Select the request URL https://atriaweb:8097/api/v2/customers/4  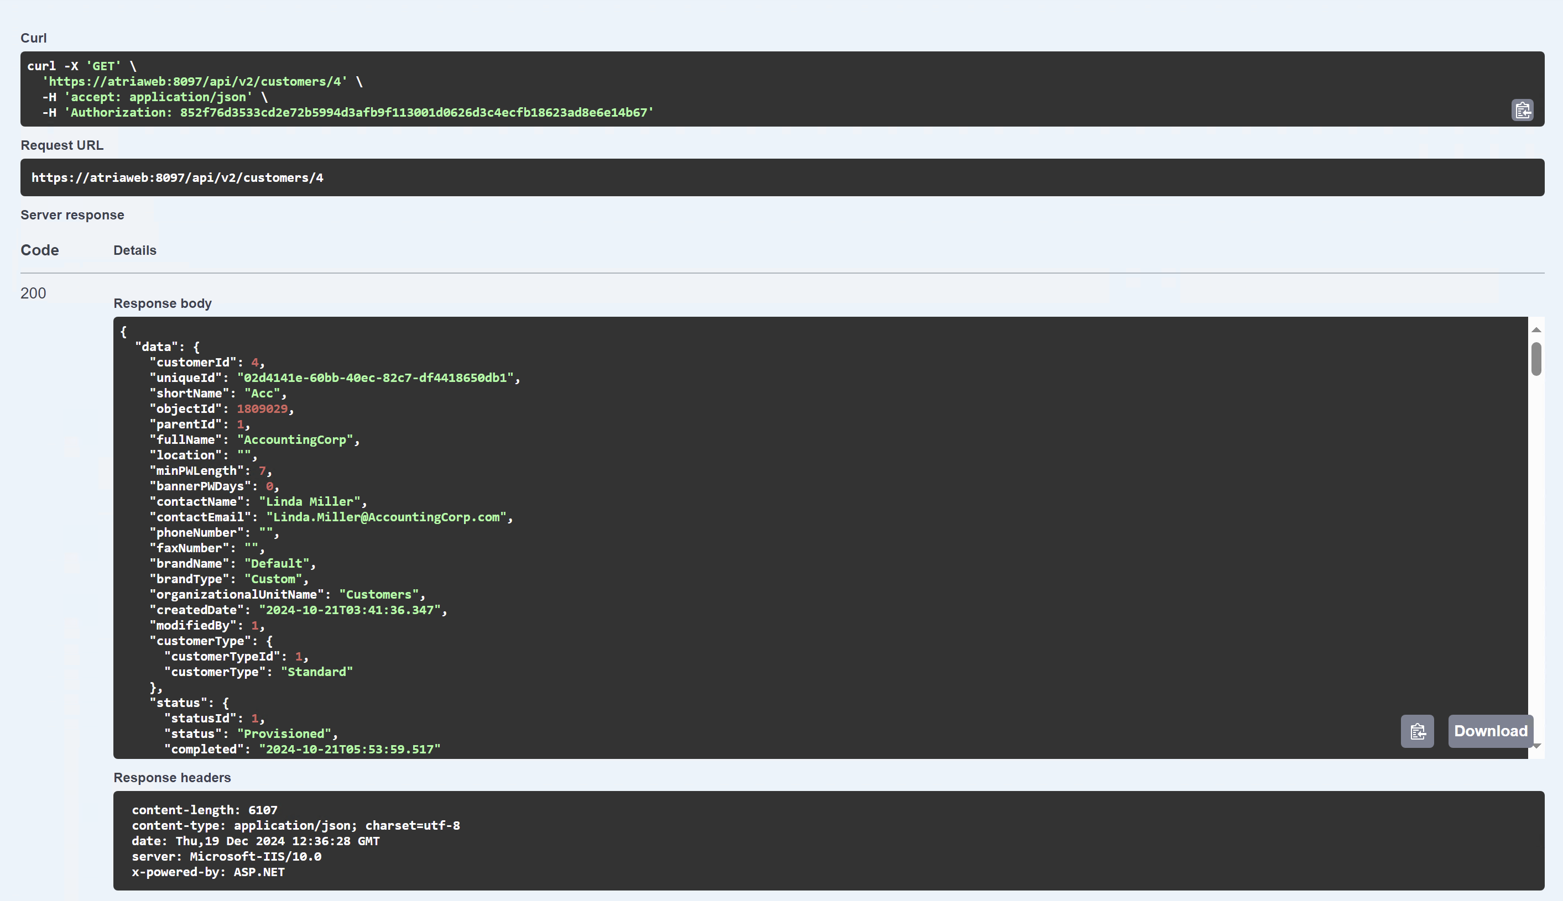click(x=177, y=177)
